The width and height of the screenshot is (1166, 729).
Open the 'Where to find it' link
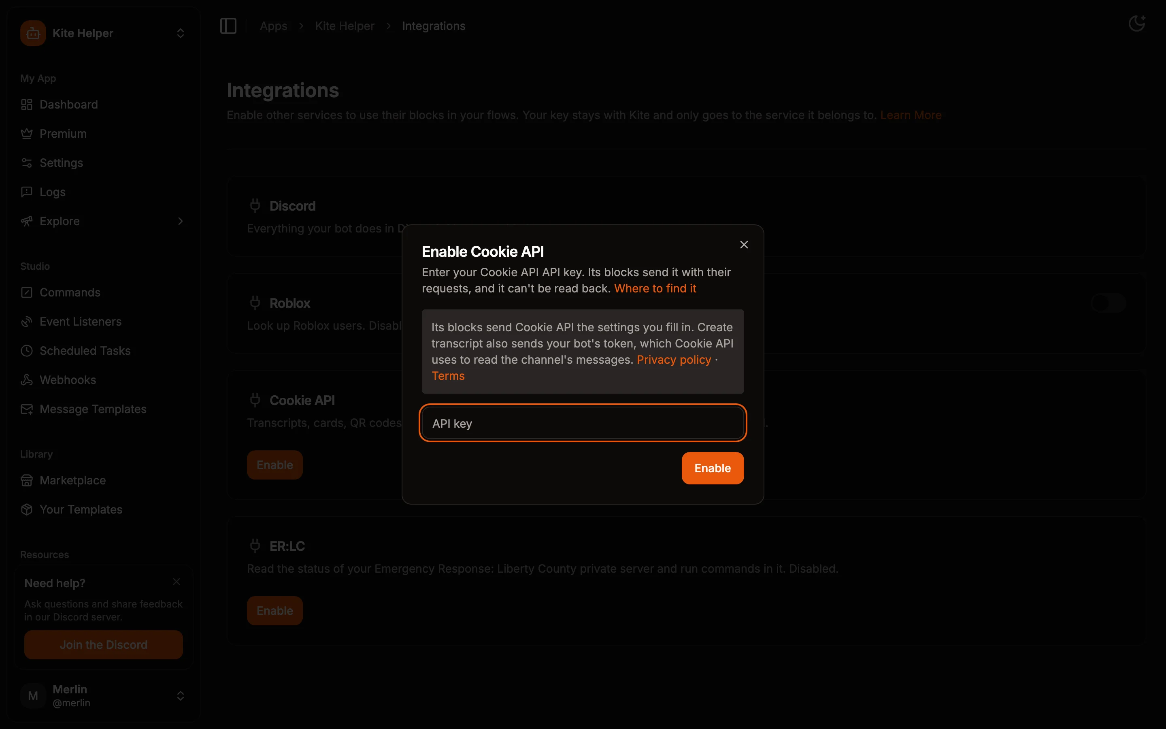pos(655,288)
